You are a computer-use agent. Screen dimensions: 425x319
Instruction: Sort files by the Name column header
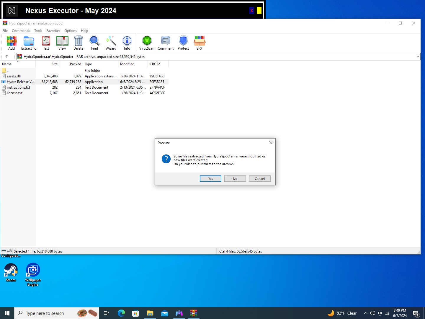(18, 64)
